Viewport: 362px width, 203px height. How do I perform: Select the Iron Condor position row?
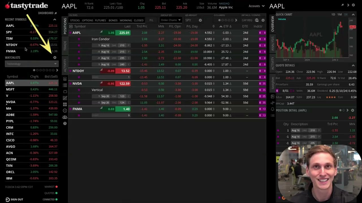[167, 39]
